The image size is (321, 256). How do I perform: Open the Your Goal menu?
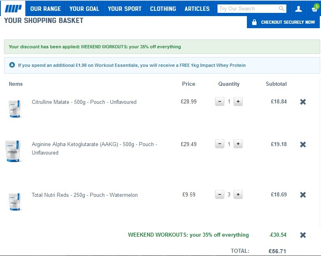click(x=84, y=8)
